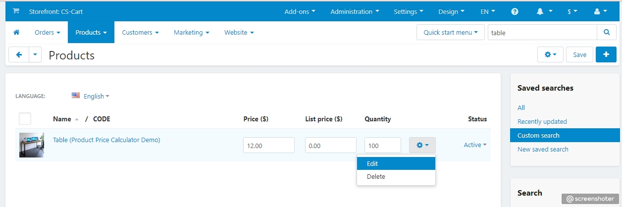Click the search magnifier button
The image size is (622, 207).
tap(607, 33)
